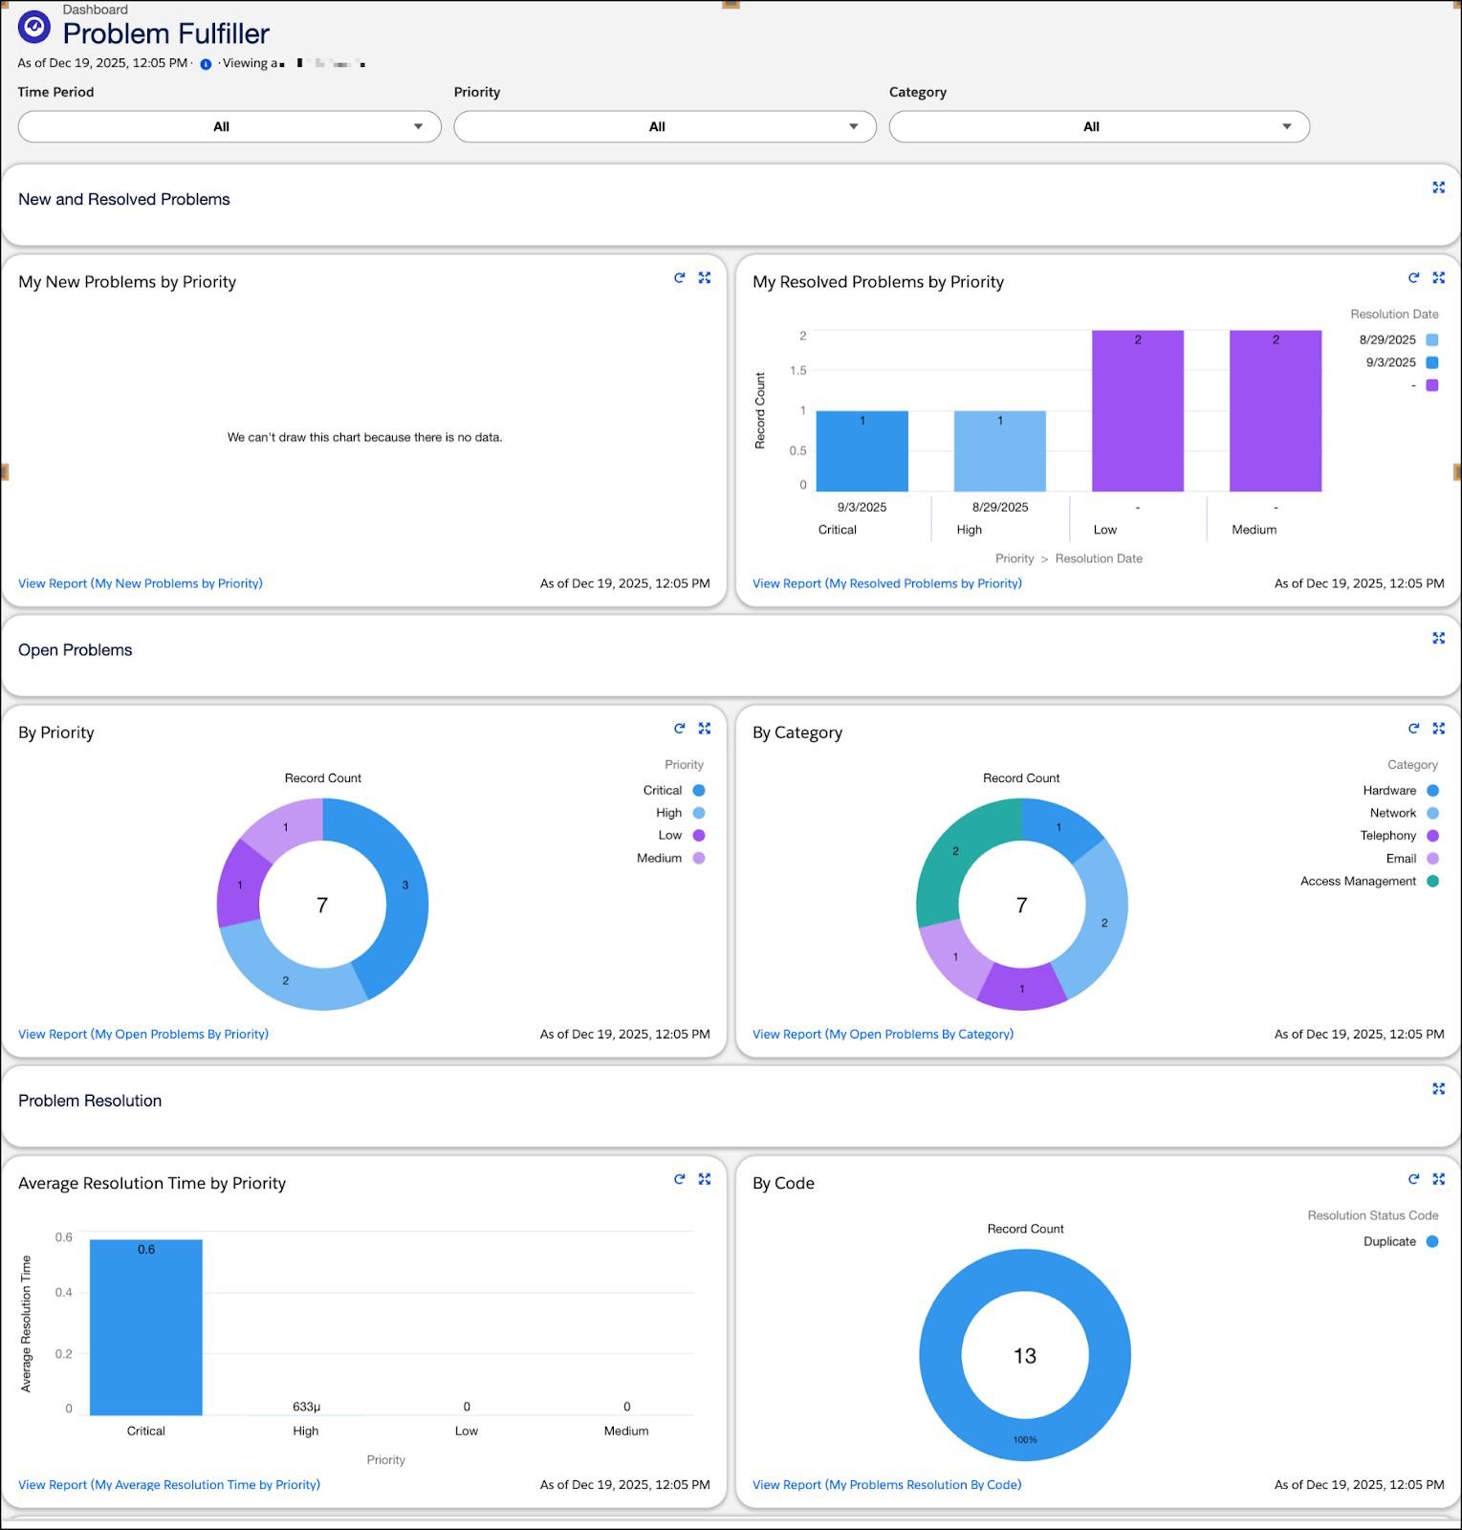Screen dimensions: 1462x1530
Task: Refresh the By Priority donut chart
Action: [679, 728]
